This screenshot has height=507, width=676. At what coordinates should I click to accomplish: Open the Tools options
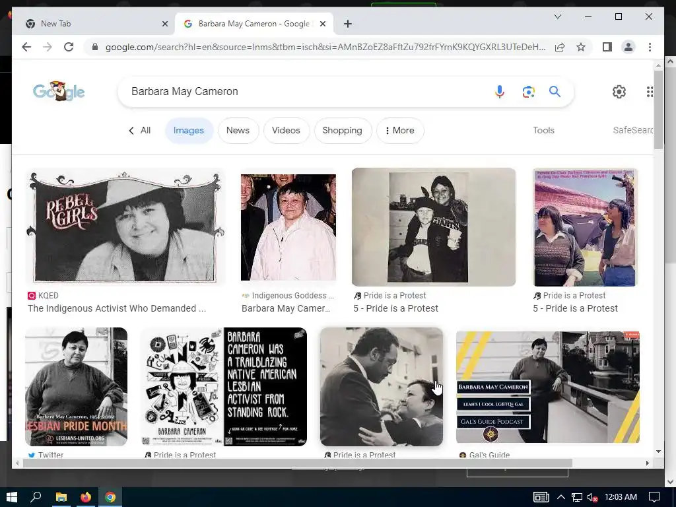[543, 130]
